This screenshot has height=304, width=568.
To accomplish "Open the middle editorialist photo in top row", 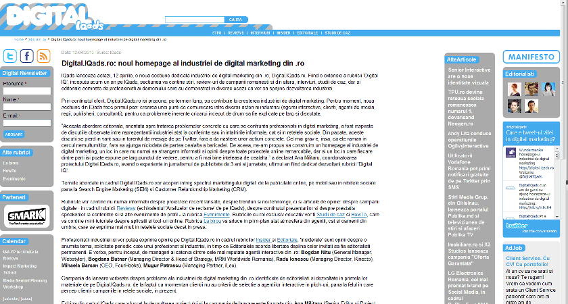I will (531, 89).
